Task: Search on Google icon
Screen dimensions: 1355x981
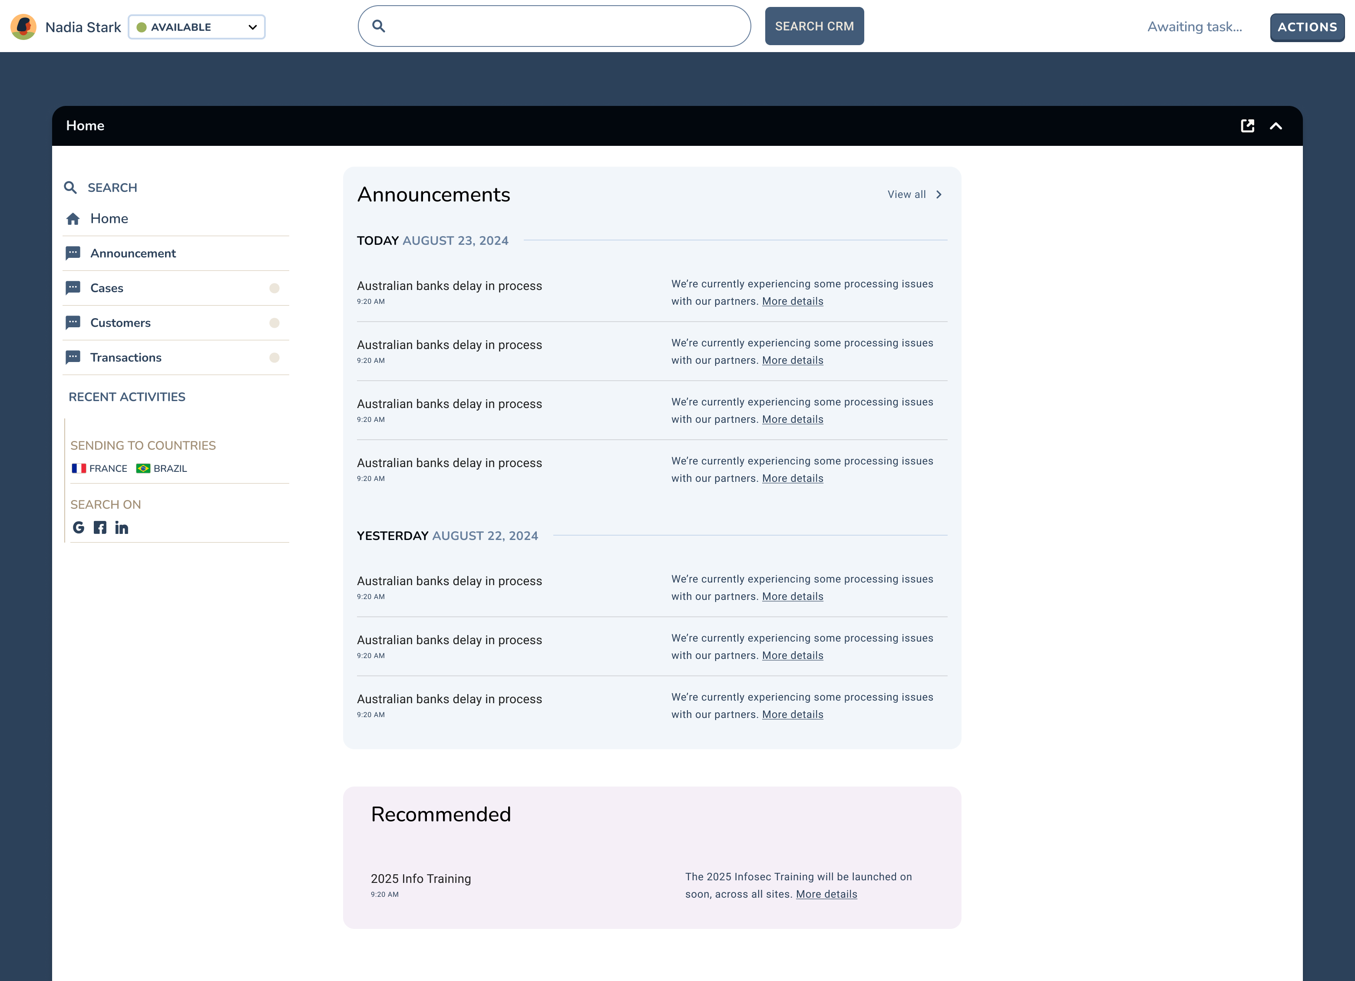Action: (78, 527)
